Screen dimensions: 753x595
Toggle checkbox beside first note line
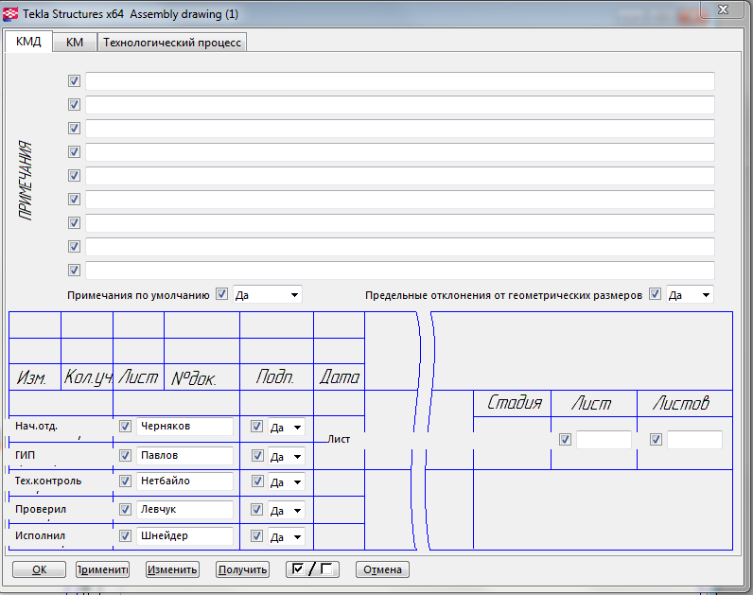[74, 81]
